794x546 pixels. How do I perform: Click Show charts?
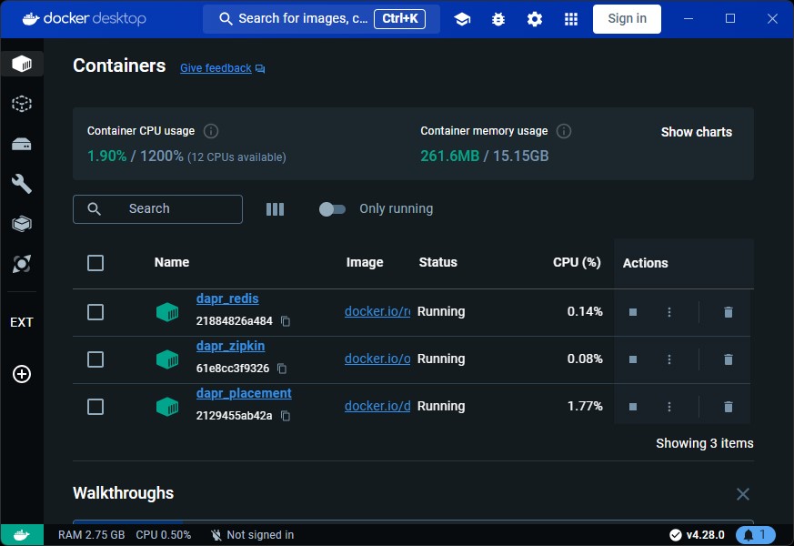pyautogui.click(x=697, y=132)
